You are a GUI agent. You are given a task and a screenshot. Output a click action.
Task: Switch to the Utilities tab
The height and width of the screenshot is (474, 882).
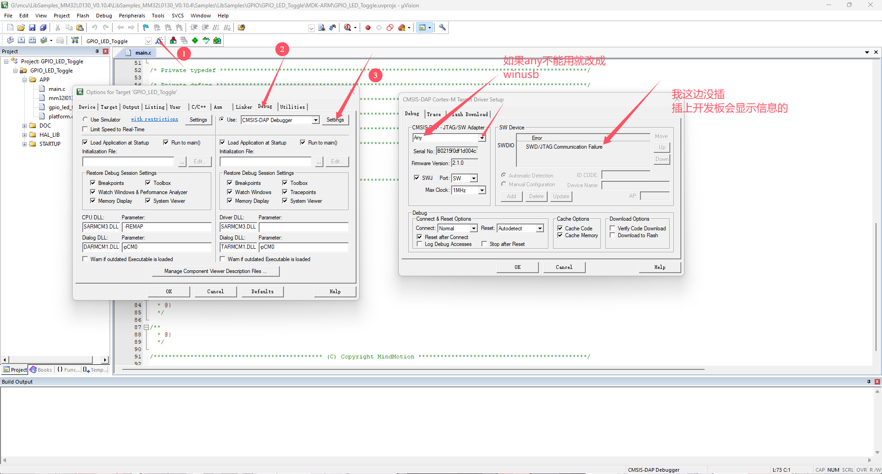[x=293, y=107]
